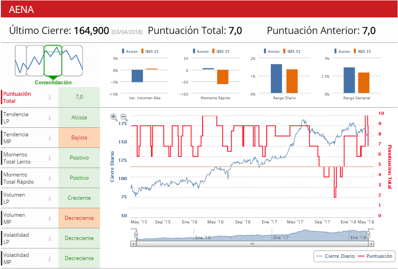Toggle Accion legend in Var. Volumen Mes chart
Screen dimensions: 398x269
[130, 51]
